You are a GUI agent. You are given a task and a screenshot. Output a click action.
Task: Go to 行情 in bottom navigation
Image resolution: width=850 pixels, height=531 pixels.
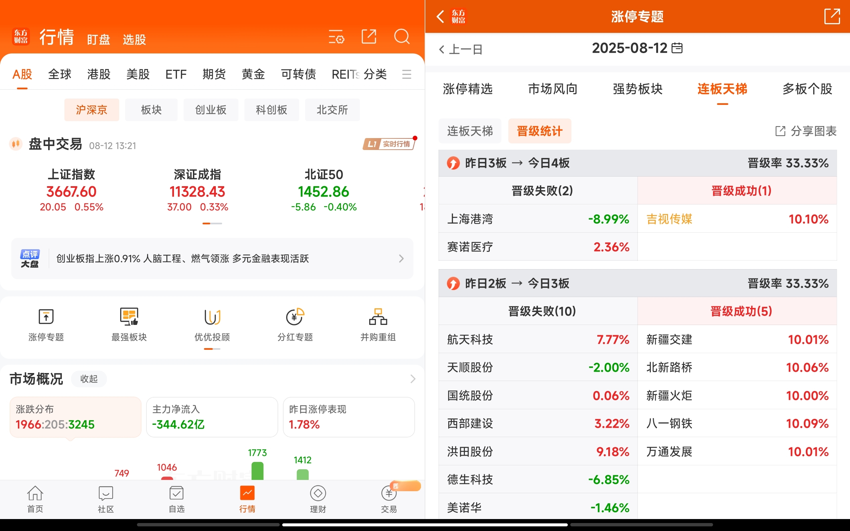247,499
